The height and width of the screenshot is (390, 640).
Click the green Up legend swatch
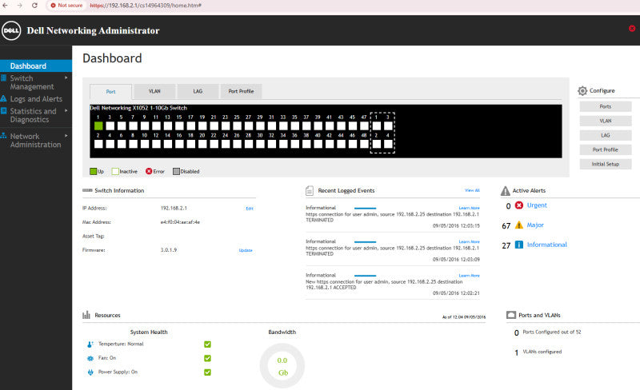pos(93,171)
